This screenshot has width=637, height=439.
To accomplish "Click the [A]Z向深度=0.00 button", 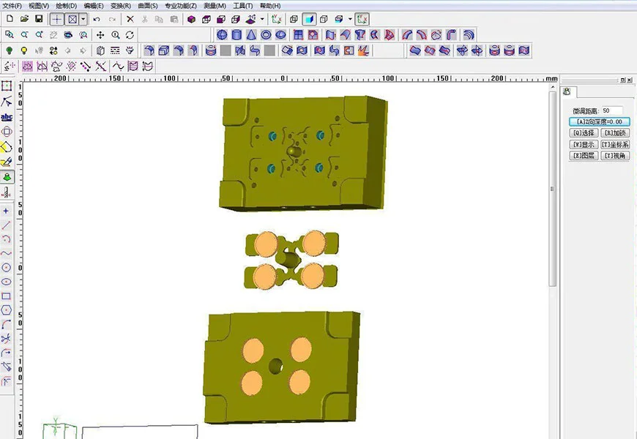I will coord(600,121).
